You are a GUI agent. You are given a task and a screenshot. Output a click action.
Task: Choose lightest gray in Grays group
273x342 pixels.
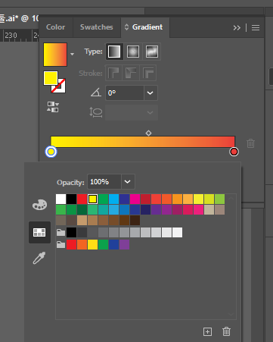177,233
